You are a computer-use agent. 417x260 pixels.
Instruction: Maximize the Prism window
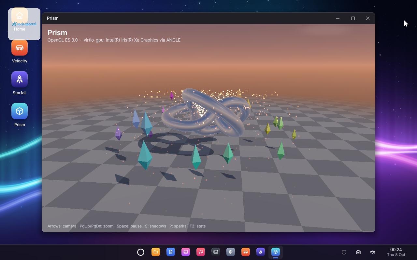click(353, 18)
